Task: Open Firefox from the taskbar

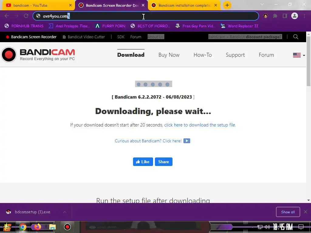Action: pyautogui.click(x=37, y=227)
